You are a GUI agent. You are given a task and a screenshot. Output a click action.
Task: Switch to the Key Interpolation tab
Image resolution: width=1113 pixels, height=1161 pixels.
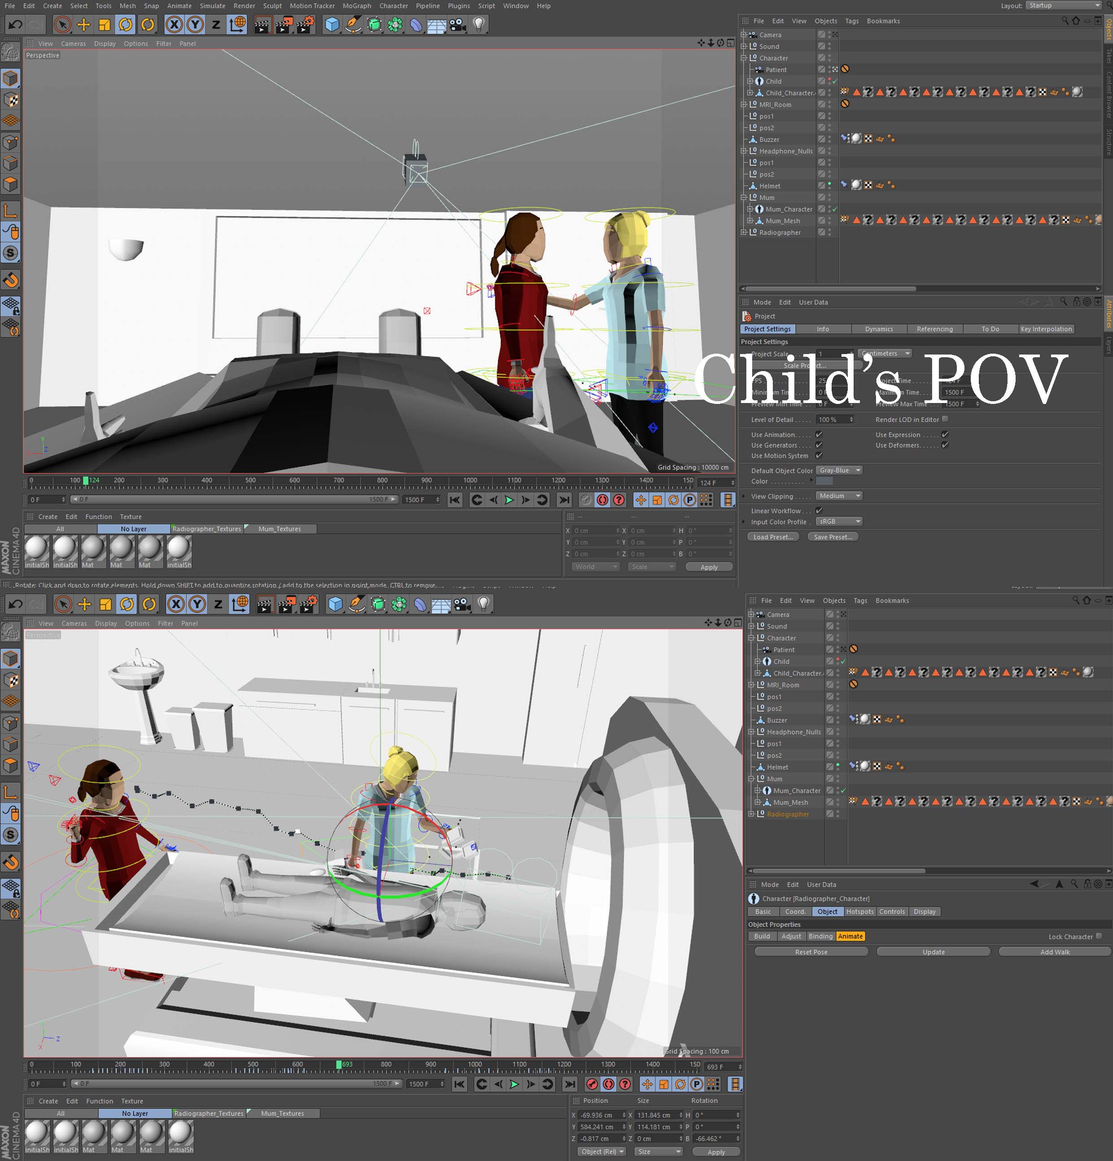coord(1046,329)
